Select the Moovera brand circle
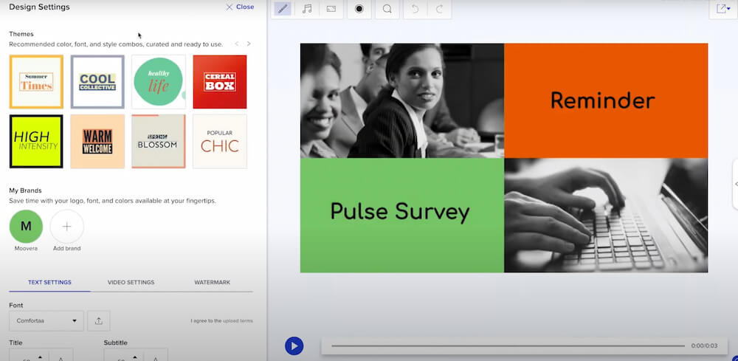 coord(26,227)
